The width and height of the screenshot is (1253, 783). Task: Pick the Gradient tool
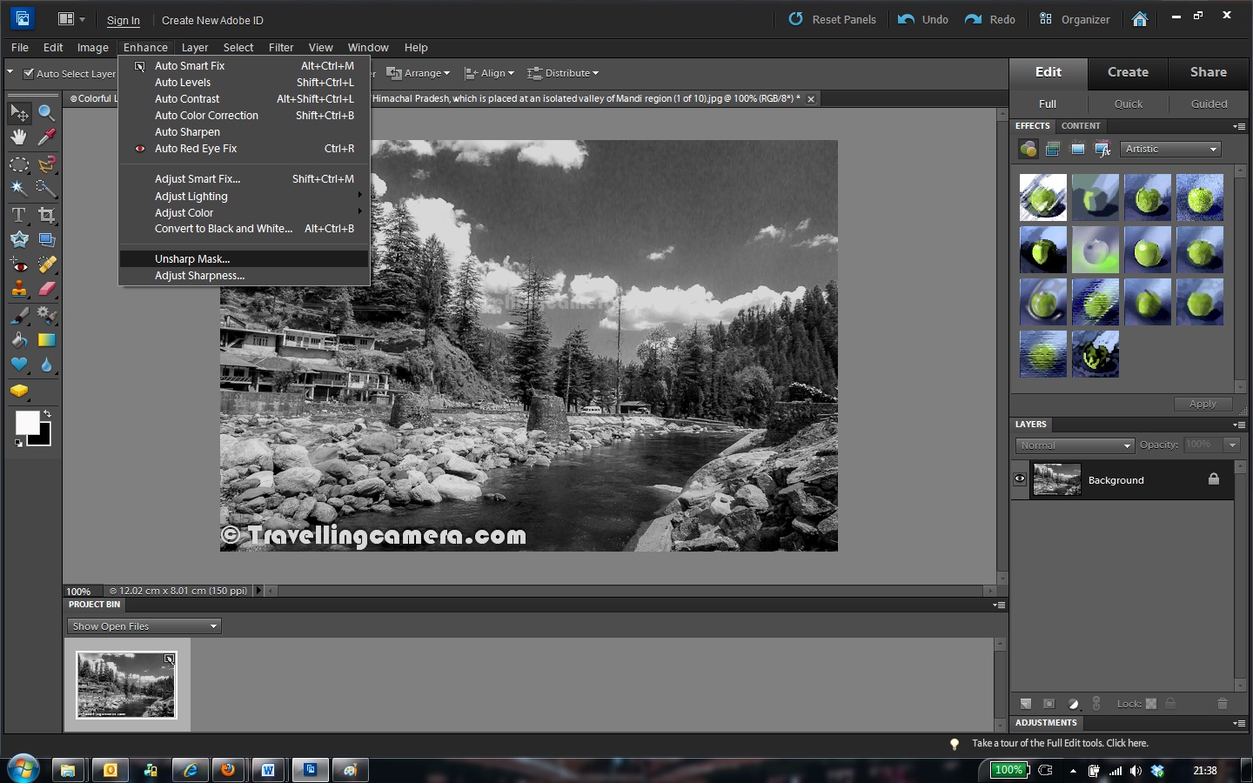pyautogui.click(x=45, y=339)
